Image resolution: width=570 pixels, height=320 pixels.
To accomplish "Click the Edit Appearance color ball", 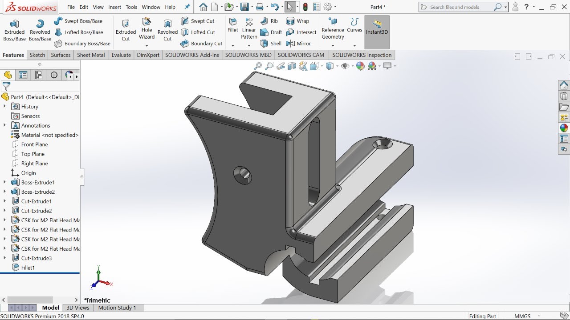I will [x=360, y=66].
